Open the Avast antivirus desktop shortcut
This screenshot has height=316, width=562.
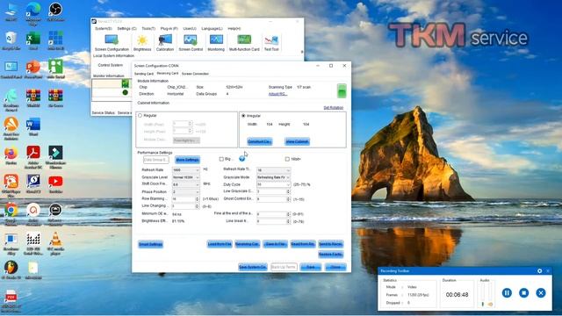click(x=11, y=128)
